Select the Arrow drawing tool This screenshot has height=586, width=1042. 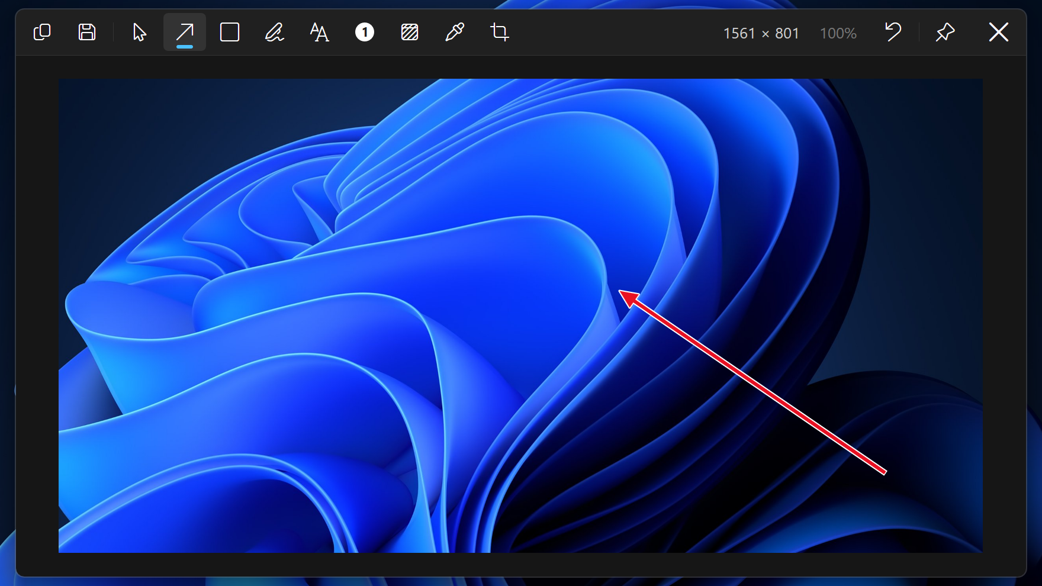[x=185, y=32]
